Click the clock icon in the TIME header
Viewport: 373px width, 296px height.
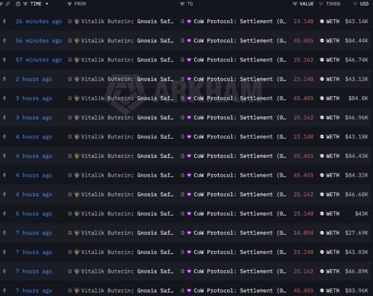click(18, 4)
